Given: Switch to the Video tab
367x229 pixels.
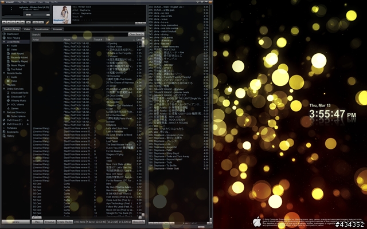Looking at the screenshot, I should (x=27, y=29).
